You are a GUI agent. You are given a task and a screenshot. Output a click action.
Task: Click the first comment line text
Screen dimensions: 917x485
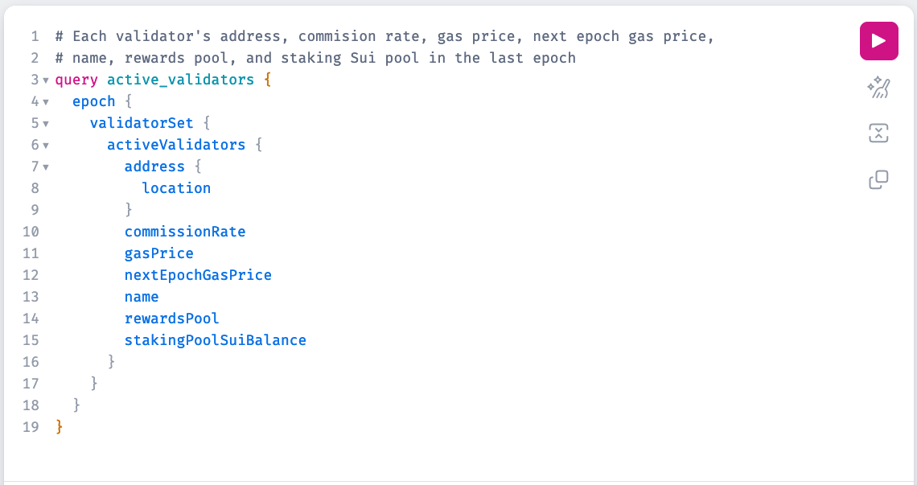click(384, 36)
